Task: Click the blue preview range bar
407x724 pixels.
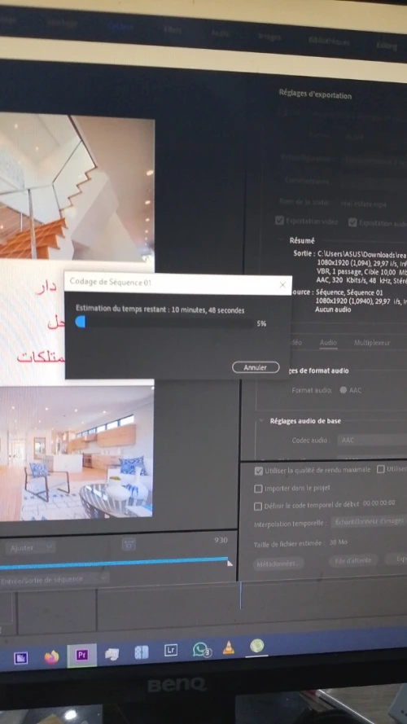Action: [113, 564]
